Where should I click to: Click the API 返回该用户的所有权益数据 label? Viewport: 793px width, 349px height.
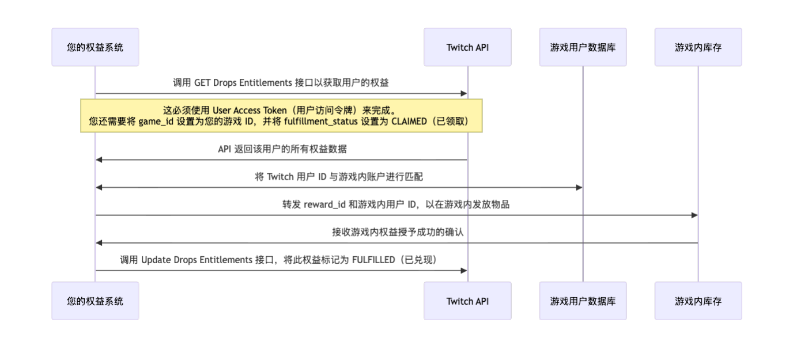click(281, 148)
